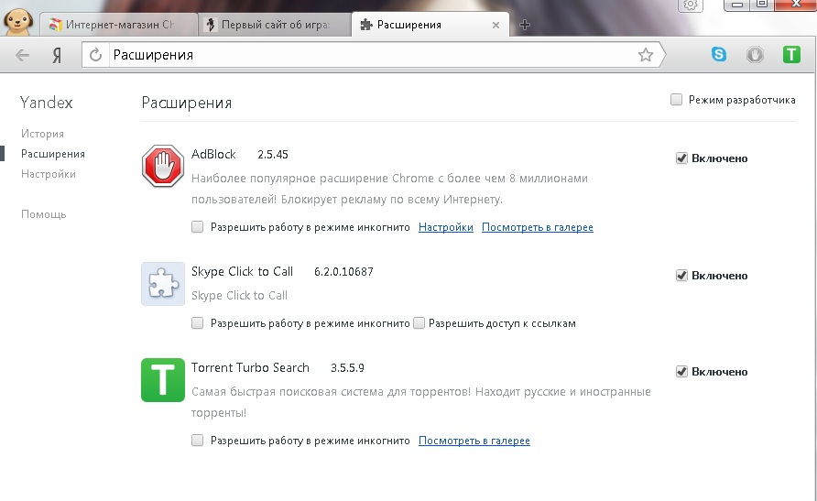Bookmark page with the star icon
Image resolution: width=817 pixels, height=501 pixels.
pos(646,55)
